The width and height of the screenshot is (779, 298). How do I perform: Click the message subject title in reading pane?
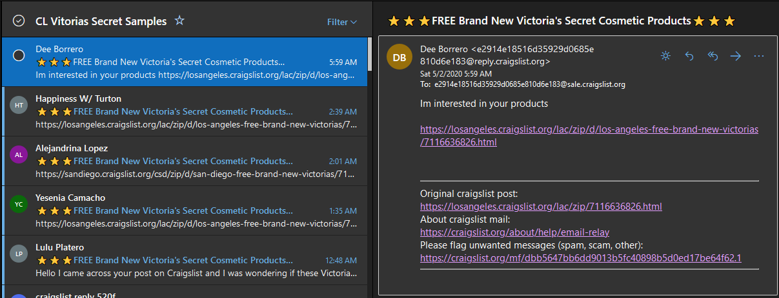(x=561, y=21)
